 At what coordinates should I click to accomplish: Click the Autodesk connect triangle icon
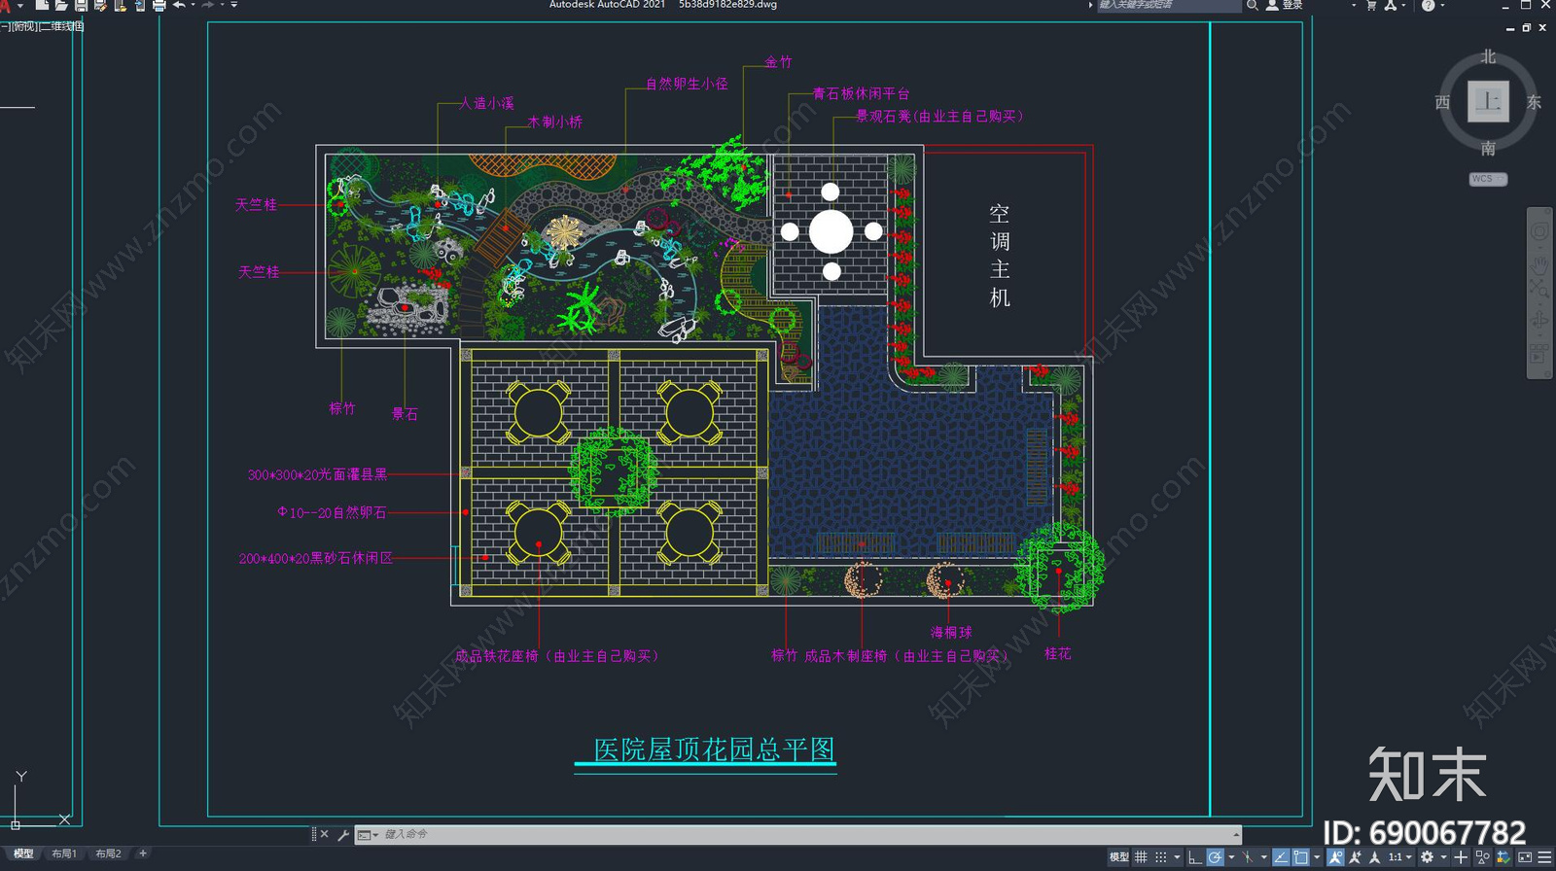point(1391,5)
